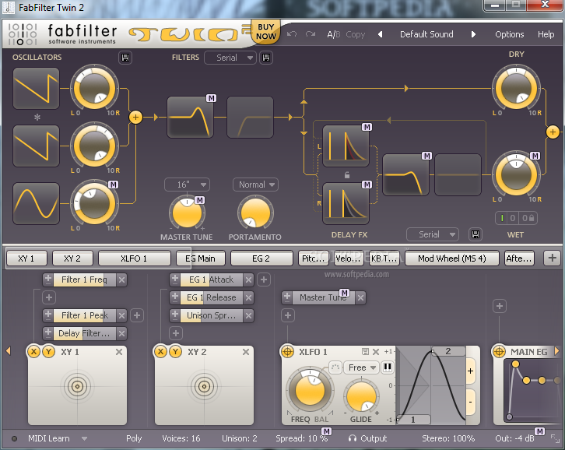Remove the Filter 1 Freq modulation slot
This screenshot has height=450, width=565.
click(121, 279)
